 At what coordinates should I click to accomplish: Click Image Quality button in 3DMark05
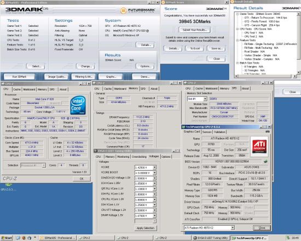click(x=56, y=77)
